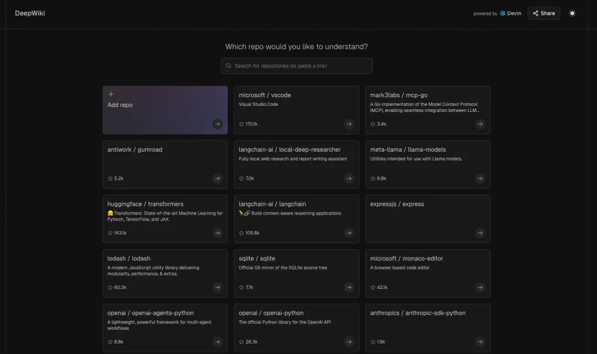Open anthropics / anthropic-sdk-python title
Screen dimensions: 597x354
pos(418,313)
